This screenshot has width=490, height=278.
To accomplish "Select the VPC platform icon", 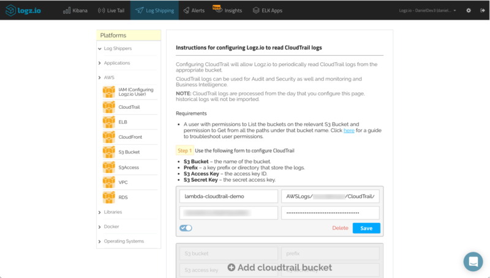I will tap(108, 182).
